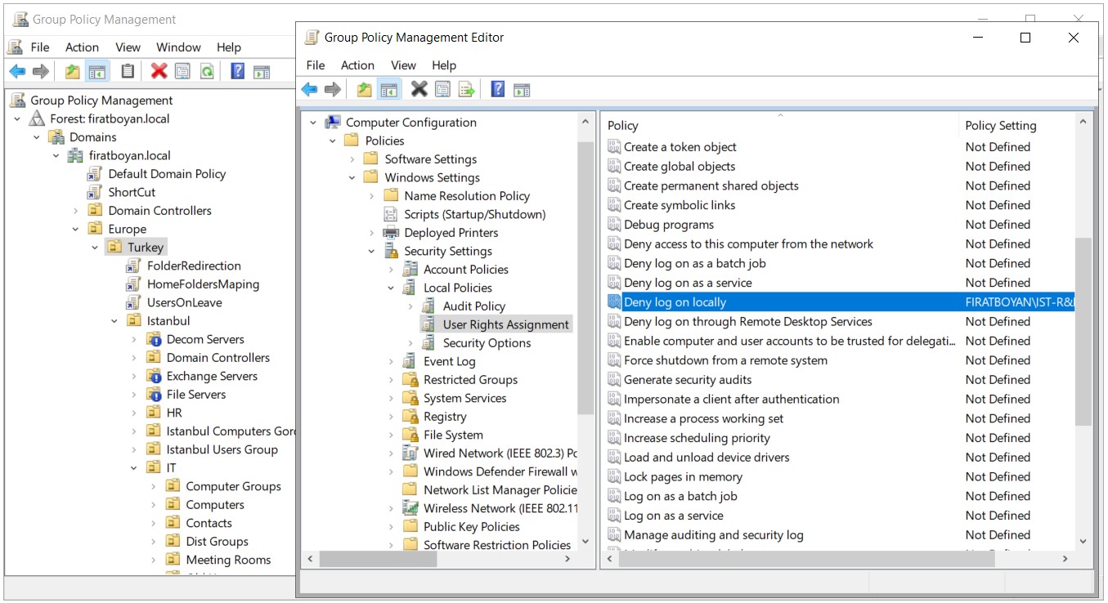This screenshot has height=603, width=1108.
Task: Expand the Decom Servers OU
Action: coord(134,340)
